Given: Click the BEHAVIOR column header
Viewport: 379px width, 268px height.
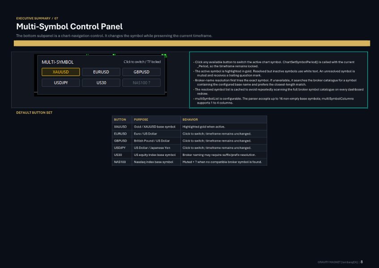Looking at the screenshot, I should [190, 120].
